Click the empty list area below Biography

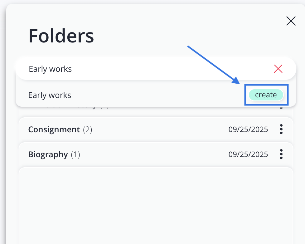pyautogui.click(x=156, y=203)
